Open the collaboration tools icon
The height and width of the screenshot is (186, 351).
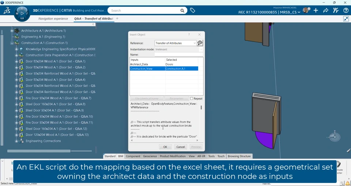tap(336, 10)
